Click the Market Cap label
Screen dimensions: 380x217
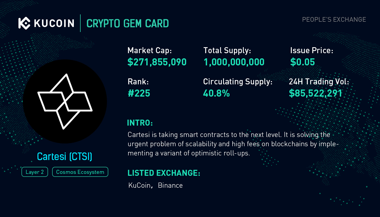click(150, 50)
